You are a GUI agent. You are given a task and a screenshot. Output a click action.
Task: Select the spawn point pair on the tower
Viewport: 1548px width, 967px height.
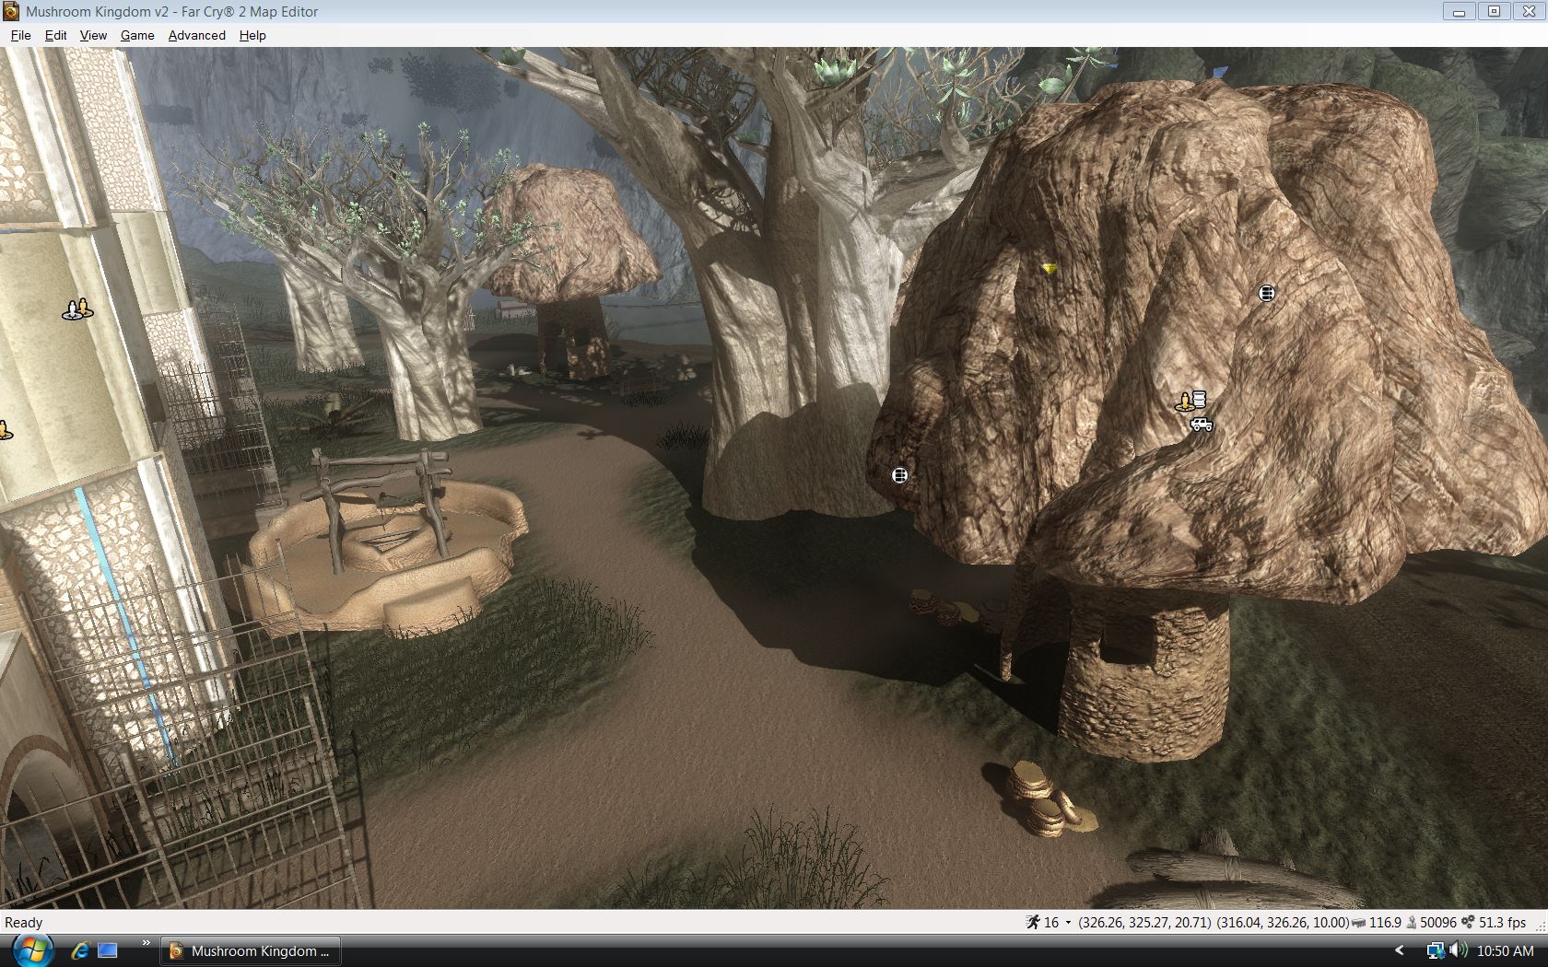point(77,309)
